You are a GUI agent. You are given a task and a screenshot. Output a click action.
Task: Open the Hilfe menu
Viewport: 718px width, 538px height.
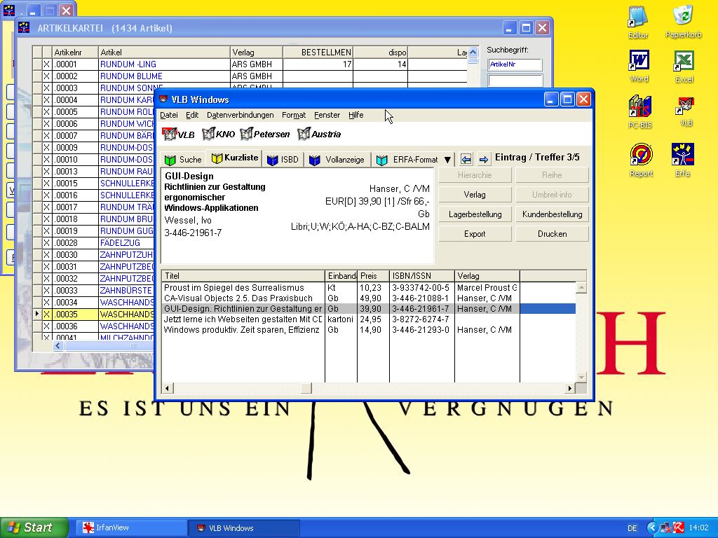point(355,115)
